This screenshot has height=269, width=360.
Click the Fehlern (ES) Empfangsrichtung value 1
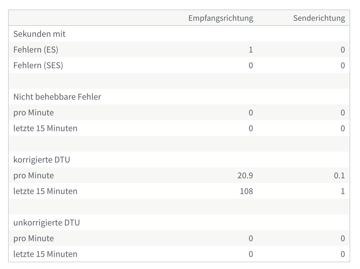(x=251, y=50)
